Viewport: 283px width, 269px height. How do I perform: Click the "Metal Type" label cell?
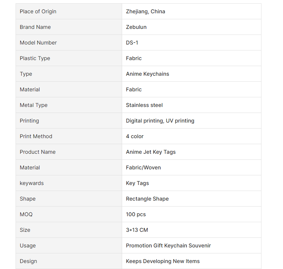pos(34,105)
